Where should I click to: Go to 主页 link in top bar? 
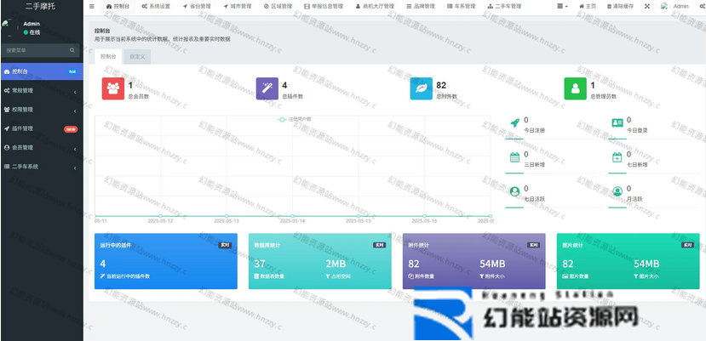point(587,6)
